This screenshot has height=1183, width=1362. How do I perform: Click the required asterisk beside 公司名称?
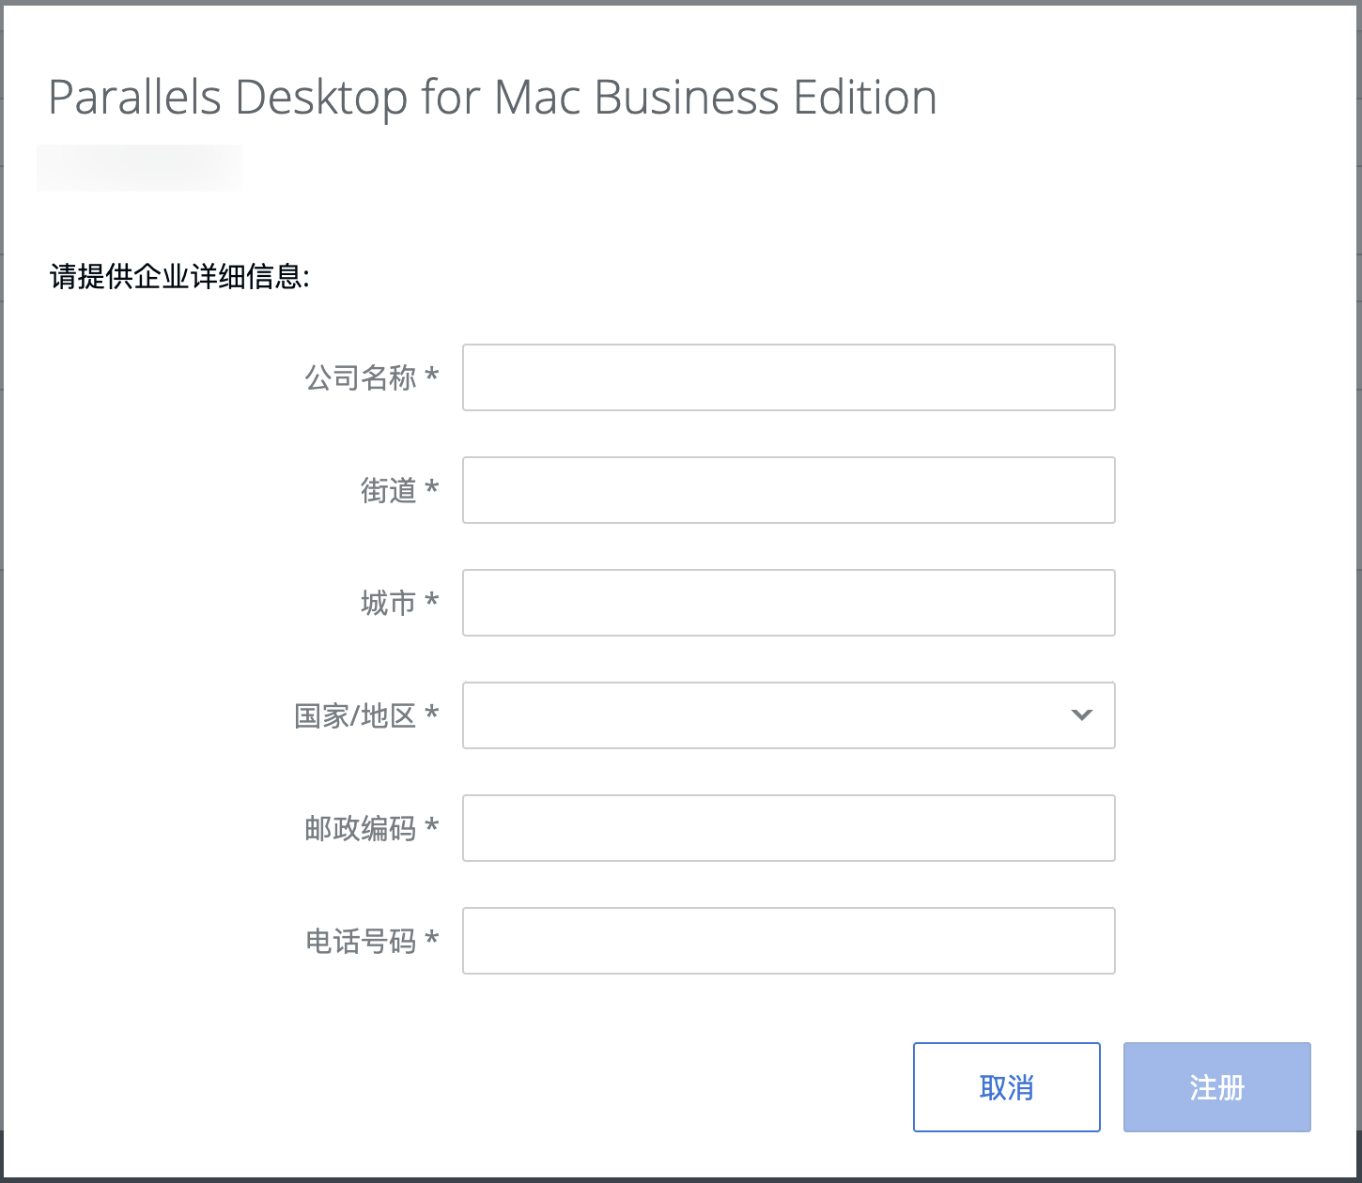tap(432, 376)
